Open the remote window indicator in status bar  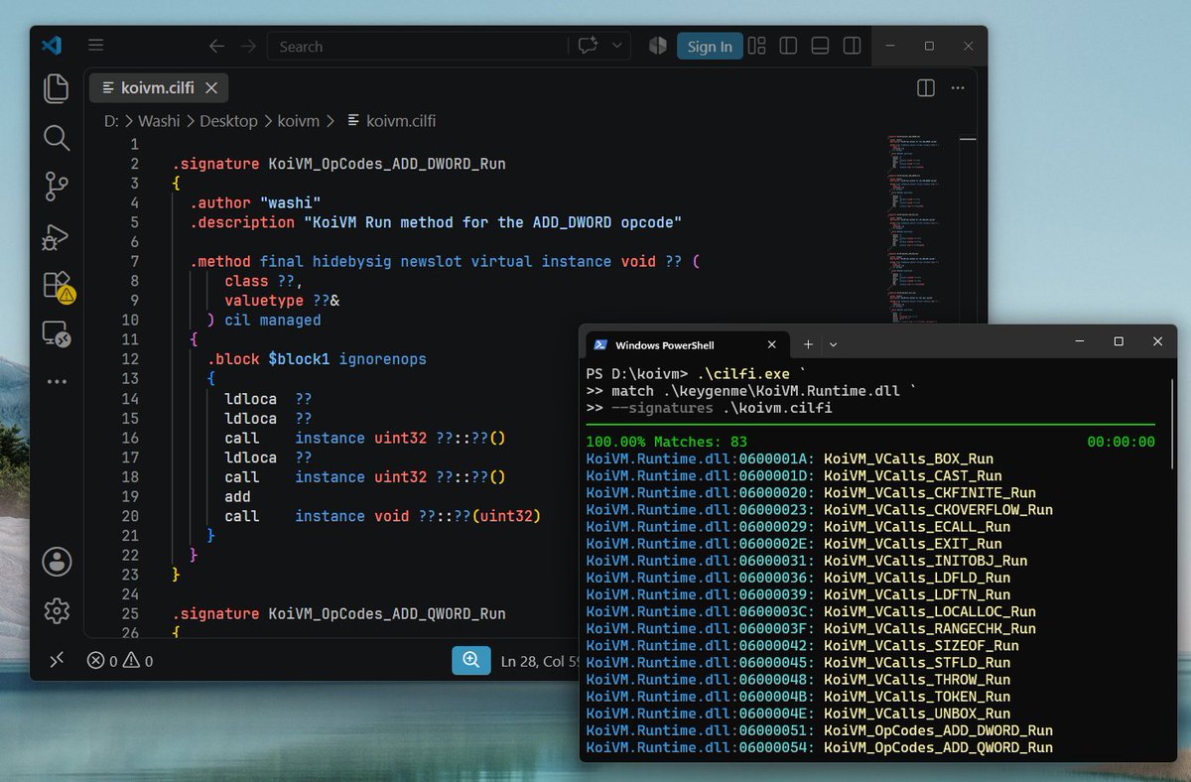pyautogui.click(x=57, y=661)
